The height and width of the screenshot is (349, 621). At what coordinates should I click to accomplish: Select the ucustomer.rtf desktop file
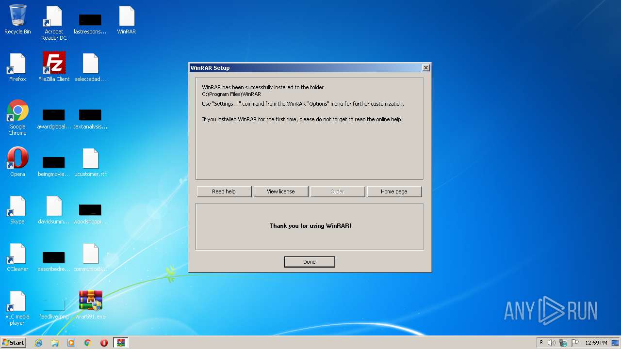click(90, 163)
